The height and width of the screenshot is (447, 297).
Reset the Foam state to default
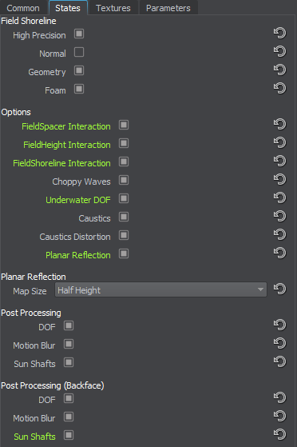[280, 88]
